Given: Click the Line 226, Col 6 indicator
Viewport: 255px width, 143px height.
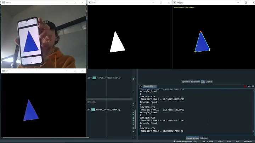Looking at the screenshot, I should [207, 141].
